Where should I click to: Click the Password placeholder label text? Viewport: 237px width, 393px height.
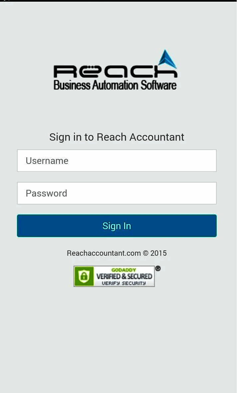click(46, 193)
